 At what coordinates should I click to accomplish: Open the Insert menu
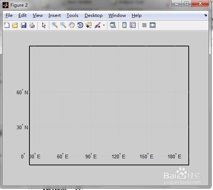point(54,15)
